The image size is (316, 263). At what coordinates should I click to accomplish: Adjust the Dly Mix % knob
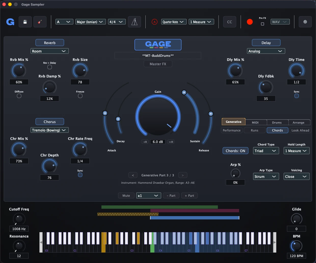point(235,71)
